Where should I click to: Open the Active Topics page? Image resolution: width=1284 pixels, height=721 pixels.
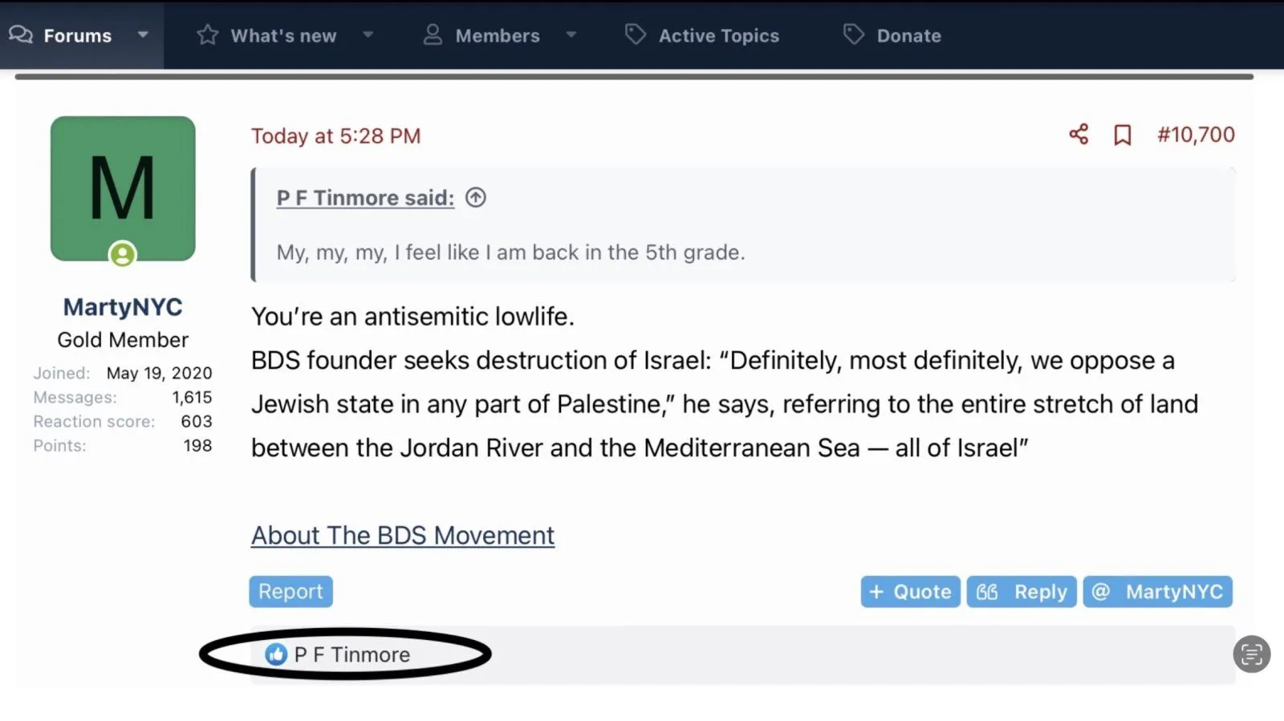718,35
